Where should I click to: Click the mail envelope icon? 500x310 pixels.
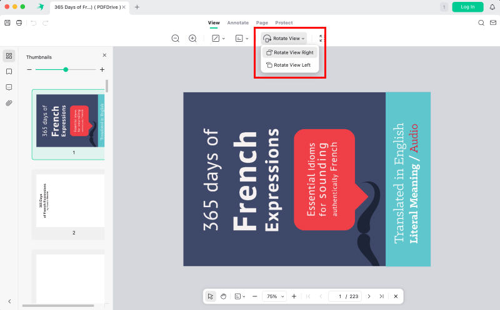pyautogui.click(x=493, y=22)
